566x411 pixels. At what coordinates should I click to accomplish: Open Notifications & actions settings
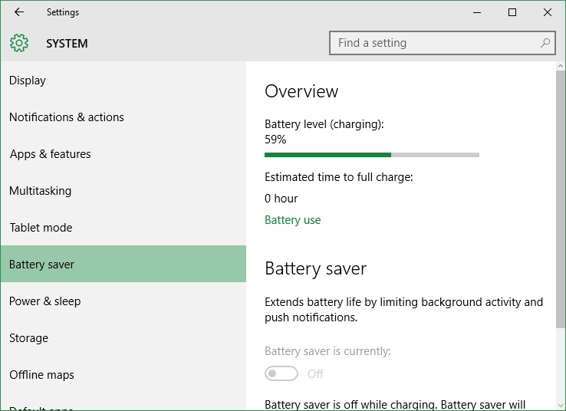pos(123,117)
